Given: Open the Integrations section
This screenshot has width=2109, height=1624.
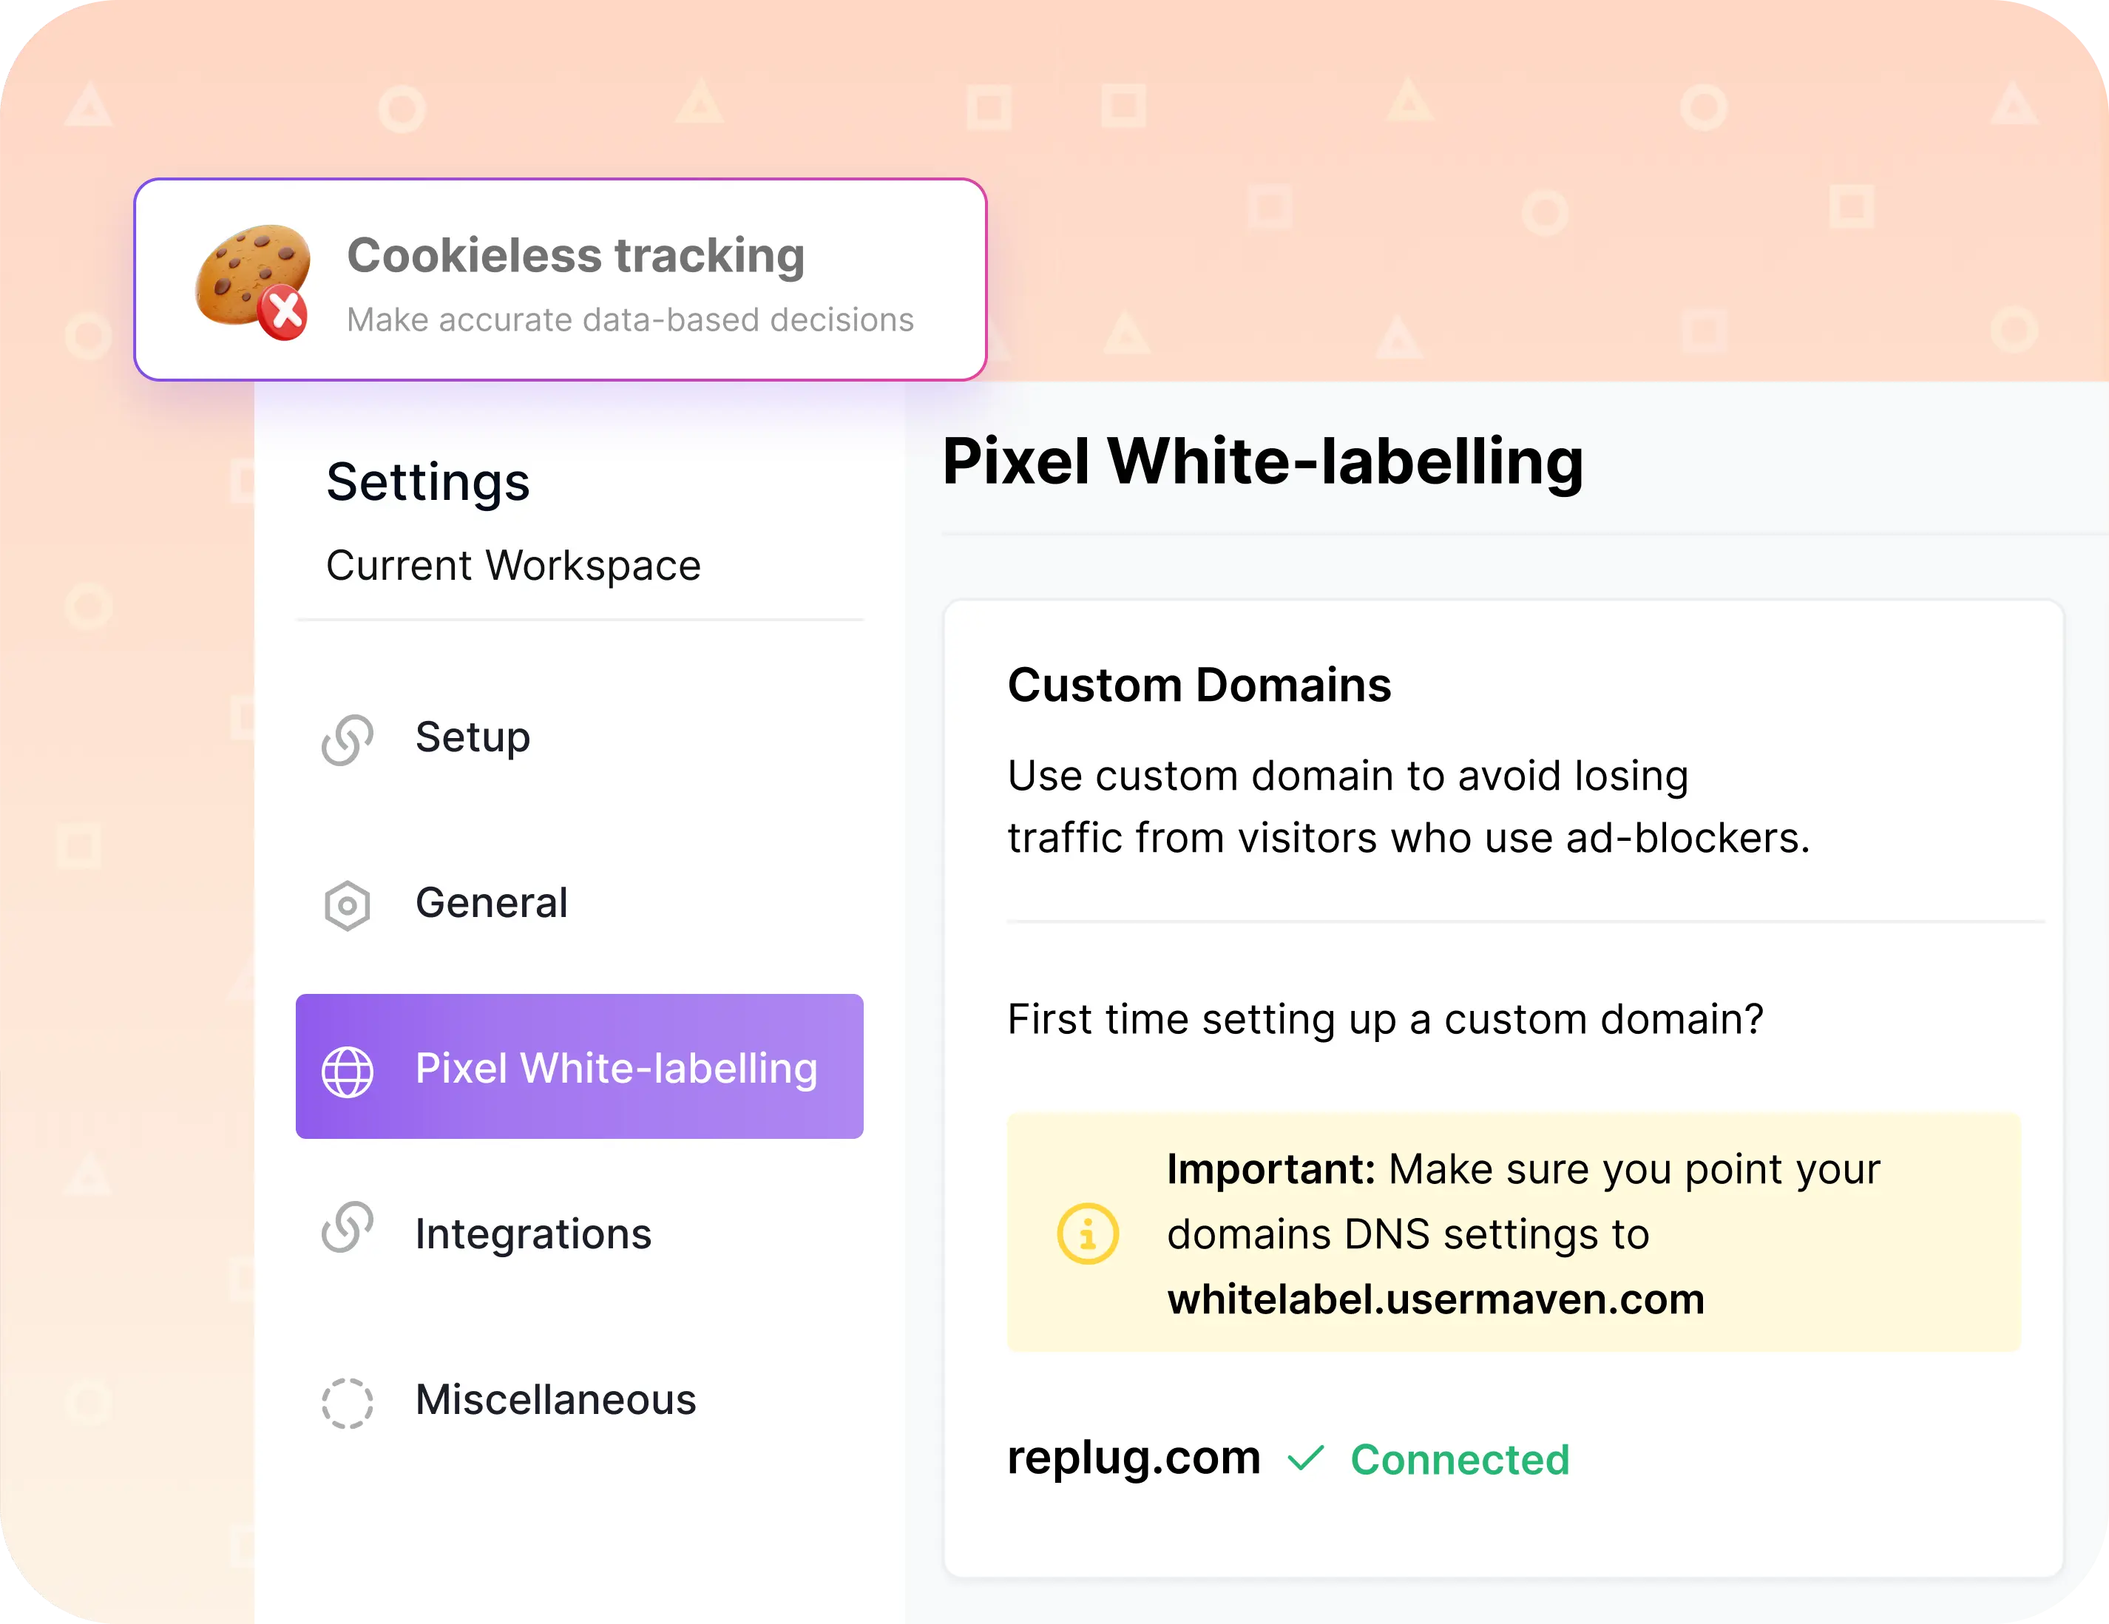Looking at the screenshot, I should (531, 1233).
